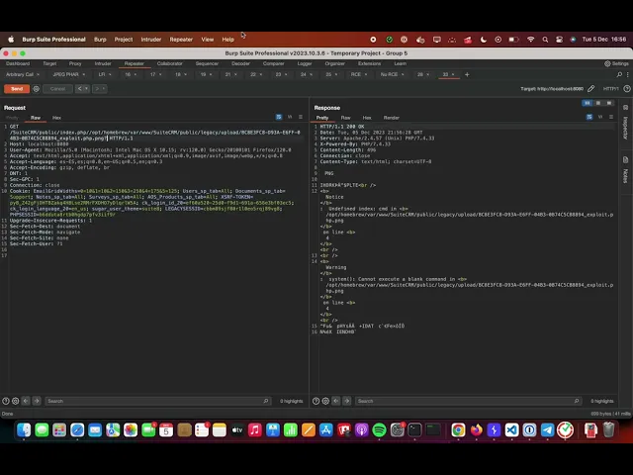
Task: Toggle response message actions blue button
Action: (x=589, y=117)
